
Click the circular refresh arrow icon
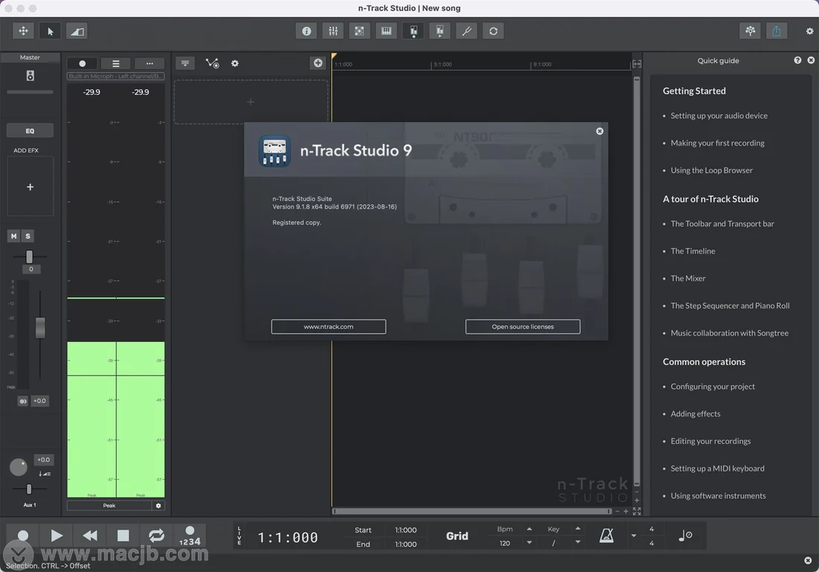click(493, 31)
